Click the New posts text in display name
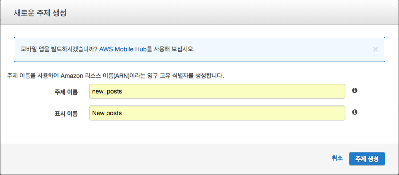 (x=107, y=113)
